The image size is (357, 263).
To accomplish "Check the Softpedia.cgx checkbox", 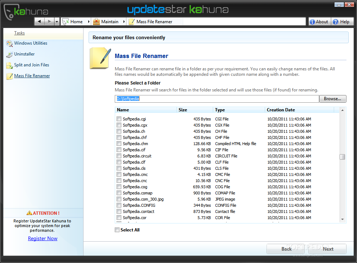I will click(x=119, y=125).
